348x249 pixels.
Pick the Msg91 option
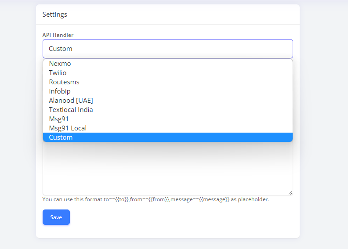(167, 119)
